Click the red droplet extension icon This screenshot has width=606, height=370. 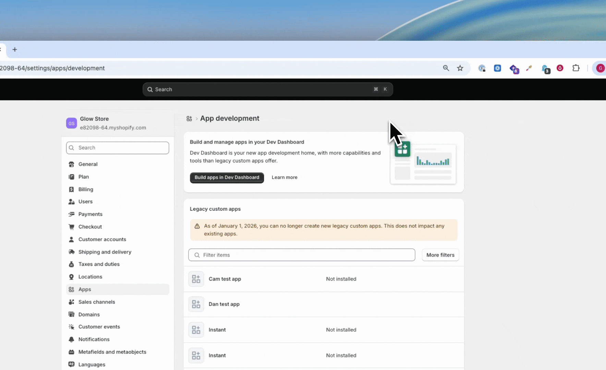[560, 68]
